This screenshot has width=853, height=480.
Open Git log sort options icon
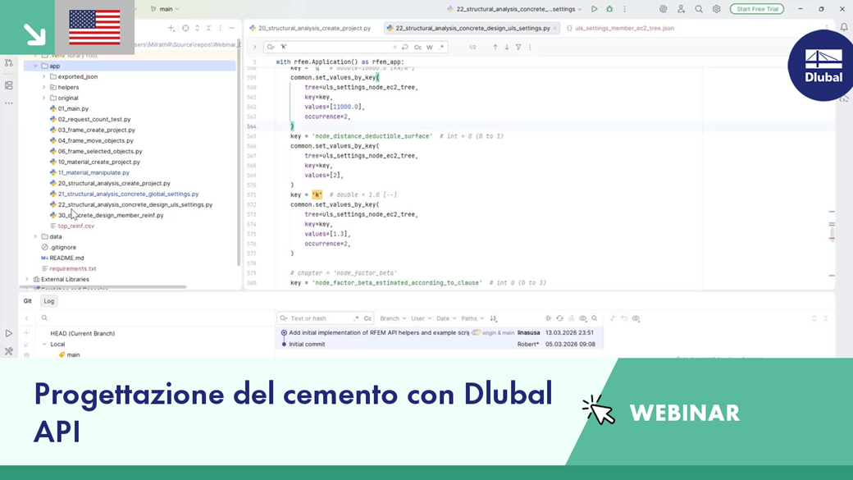point(494,318)
